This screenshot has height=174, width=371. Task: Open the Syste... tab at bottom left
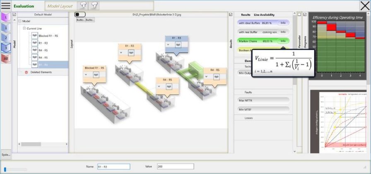6,155
